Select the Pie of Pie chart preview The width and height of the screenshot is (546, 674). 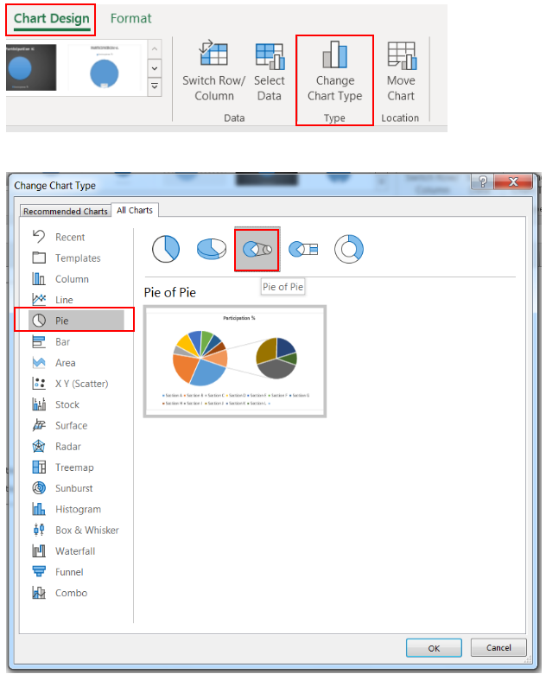[x=235, y=361]
